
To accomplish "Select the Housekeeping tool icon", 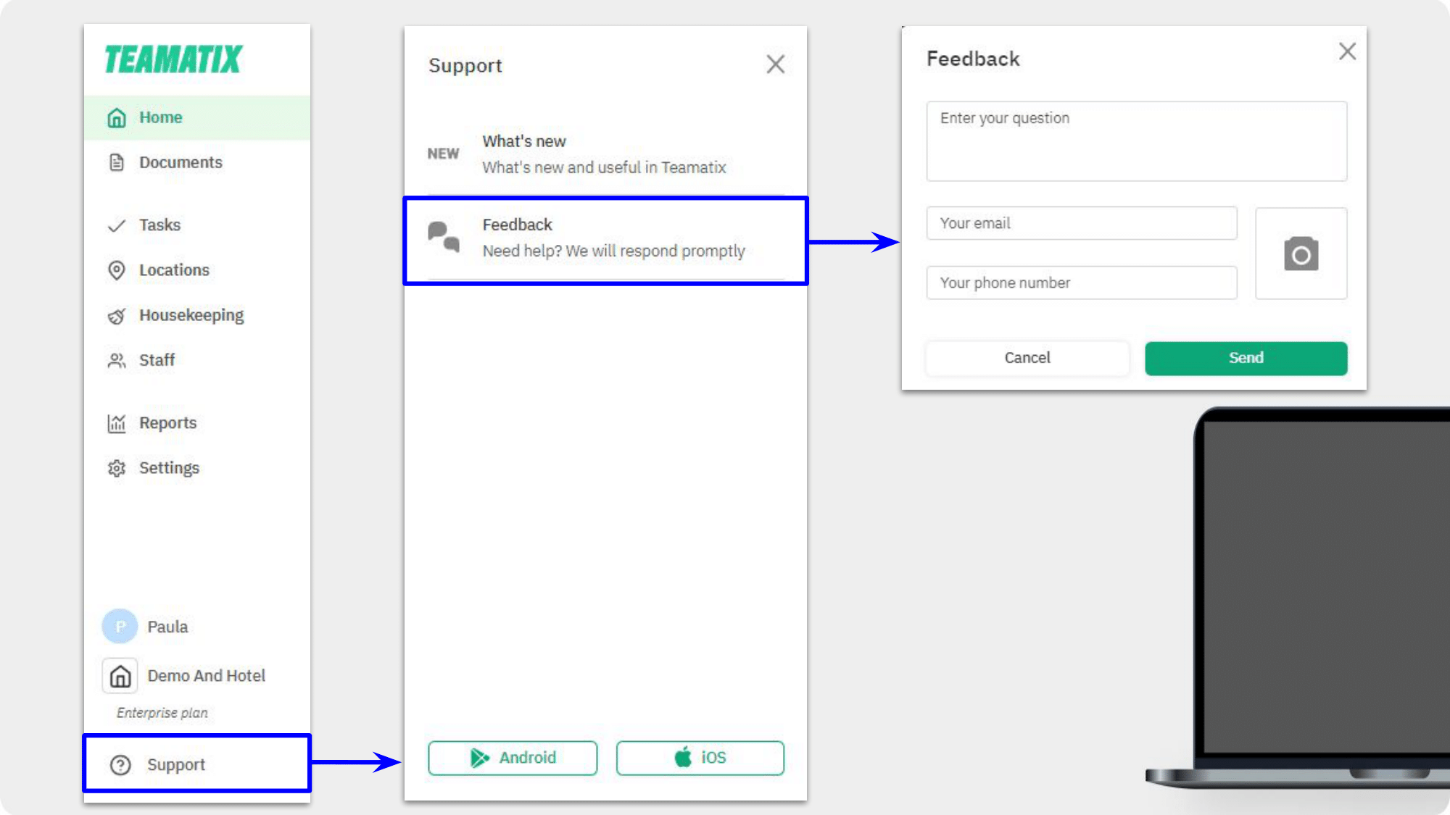I will coord(117,314).
